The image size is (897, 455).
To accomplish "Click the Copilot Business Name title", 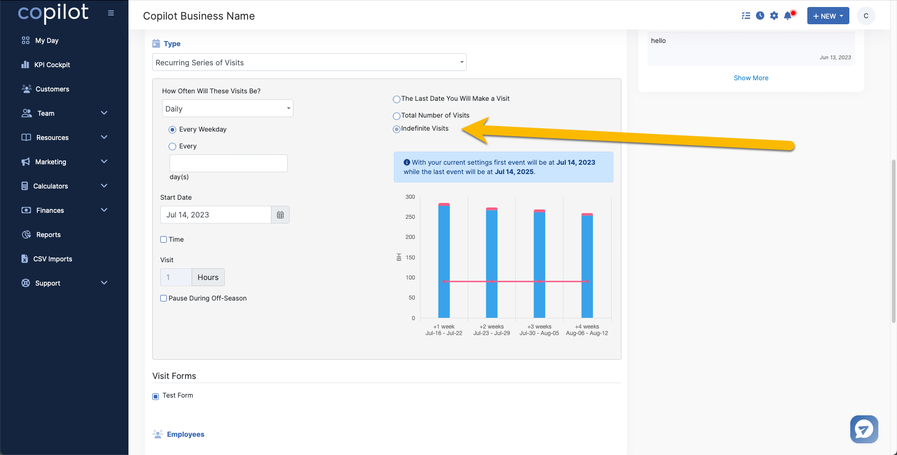I will click(199, 16).
